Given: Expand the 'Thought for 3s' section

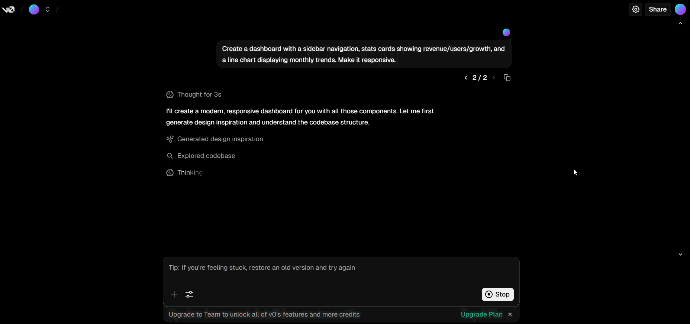Looking at the screenshot, I should [199, 94].
